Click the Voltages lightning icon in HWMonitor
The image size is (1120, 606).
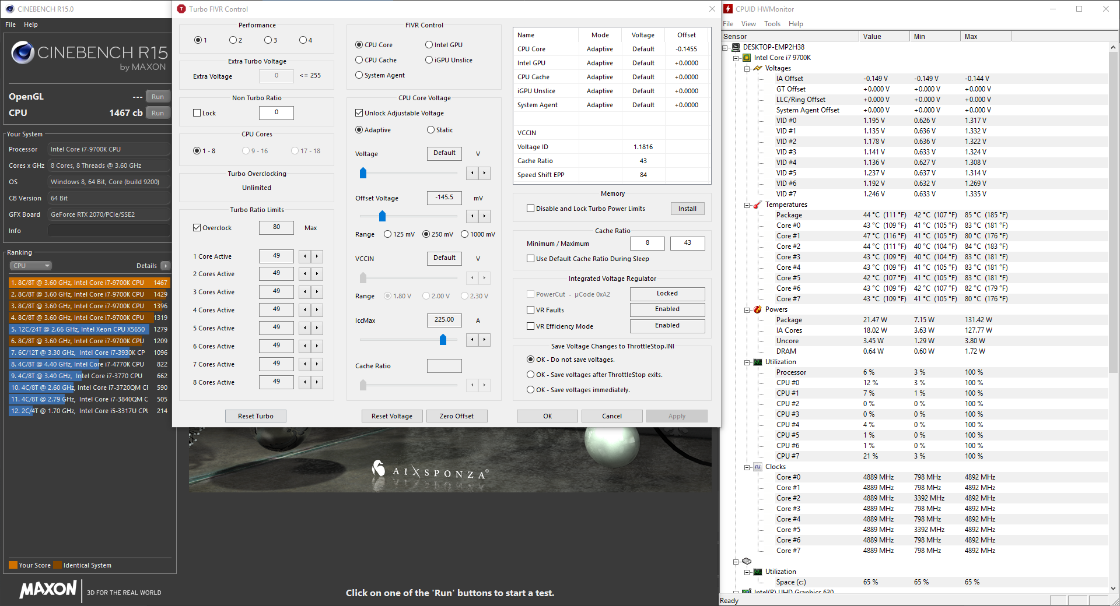(757, 68)
